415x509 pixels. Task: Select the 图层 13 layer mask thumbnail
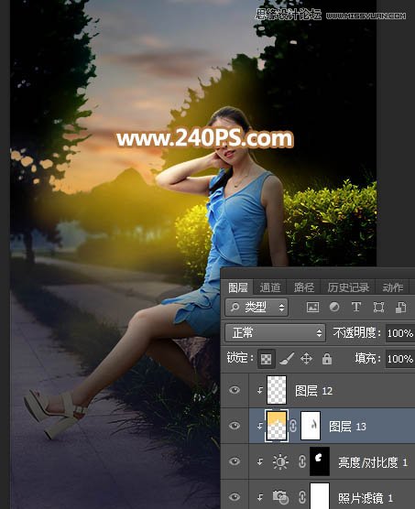coord(311,426)
